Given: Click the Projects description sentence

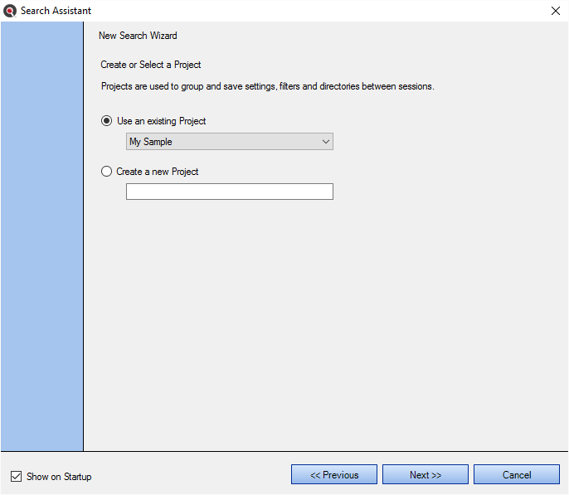Looking at the screenshot, I should click(267, 86).
